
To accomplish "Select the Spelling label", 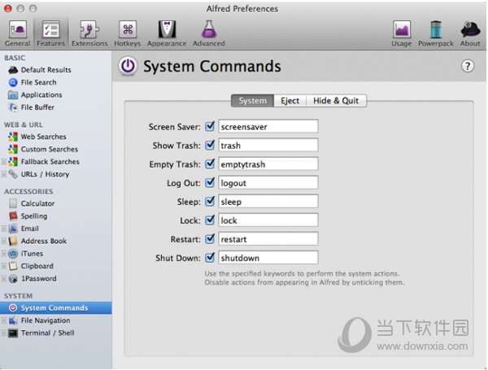I will click(x=34, y=216).
